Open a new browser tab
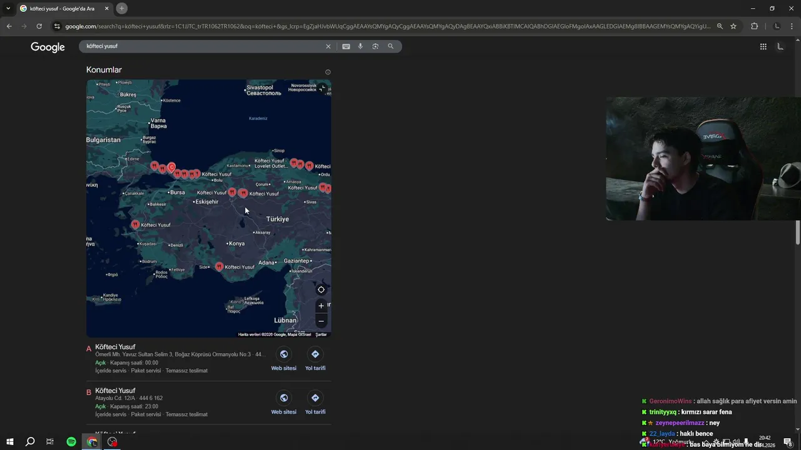This screenshot has height=450, width=801. (x=121, y=8)
